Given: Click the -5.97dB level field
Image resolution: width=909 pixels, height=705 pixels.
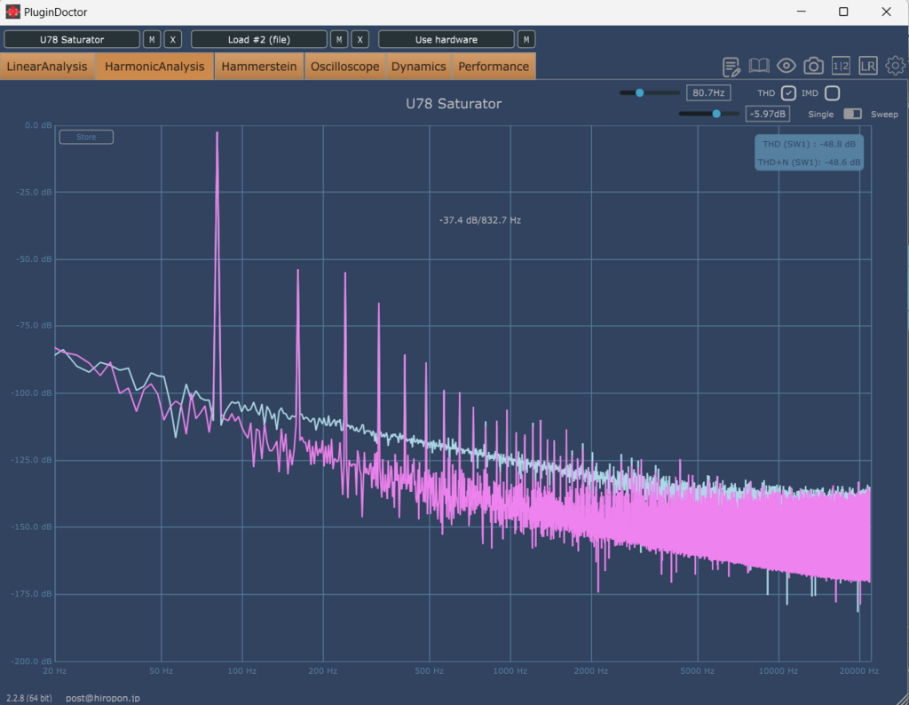Looking at the screenshot, I should pos(768,114).
